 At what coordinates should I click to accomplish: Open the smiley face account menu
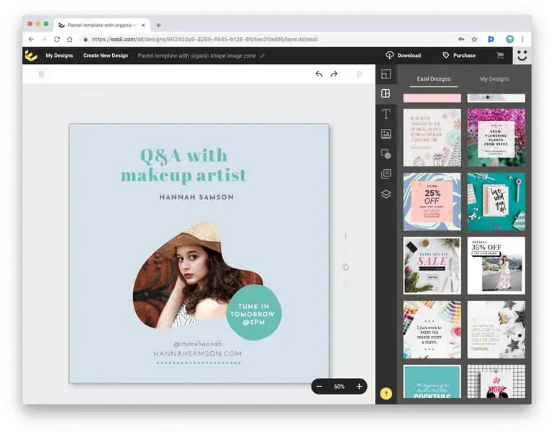[x=522, y=55]
